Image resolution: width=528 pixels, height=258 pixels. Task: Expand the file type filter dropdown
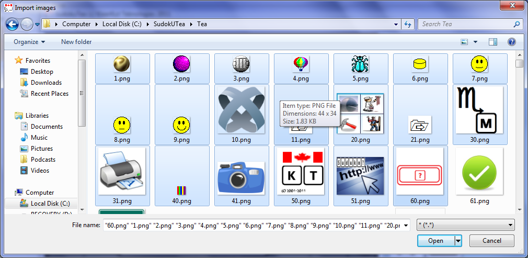(x=465, y=225)
